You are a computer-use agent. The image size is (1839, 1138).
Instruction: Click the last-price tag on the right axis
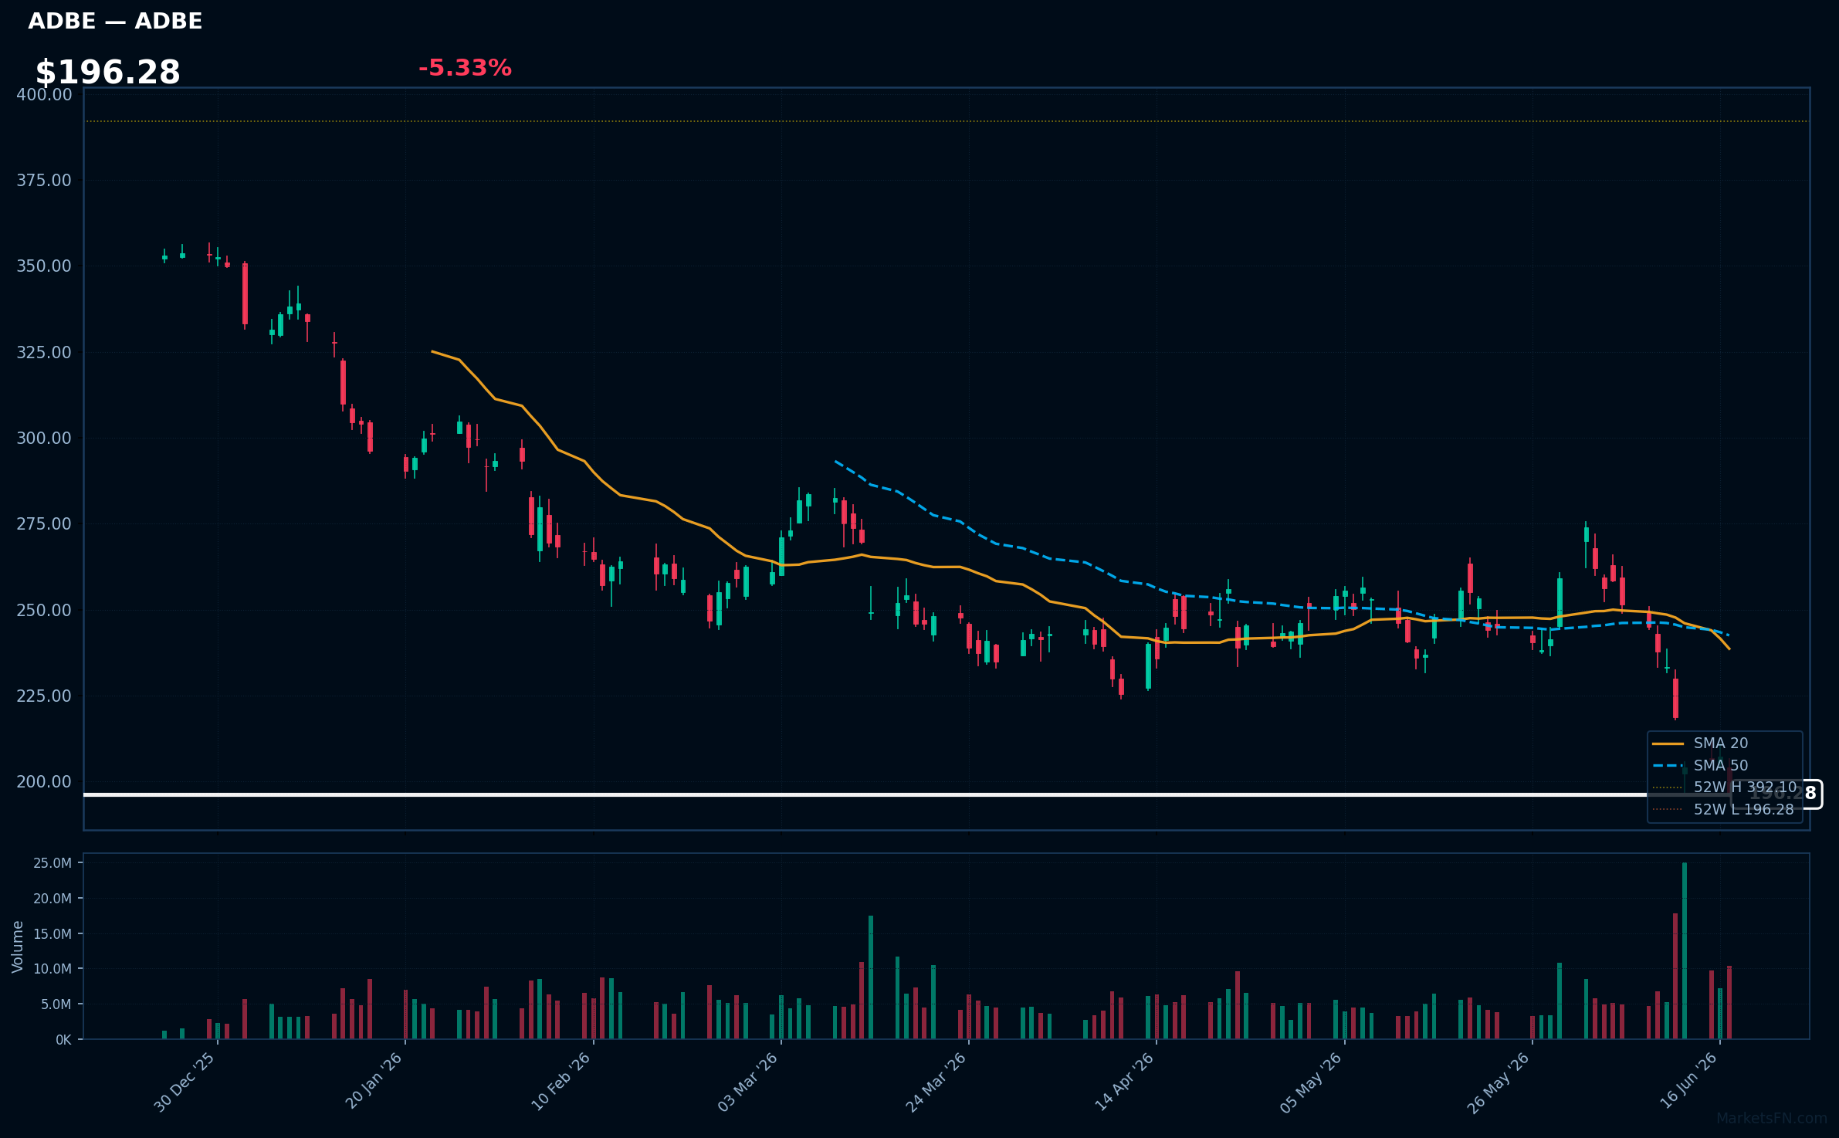pyautogui.click(x=1776, y=794)
